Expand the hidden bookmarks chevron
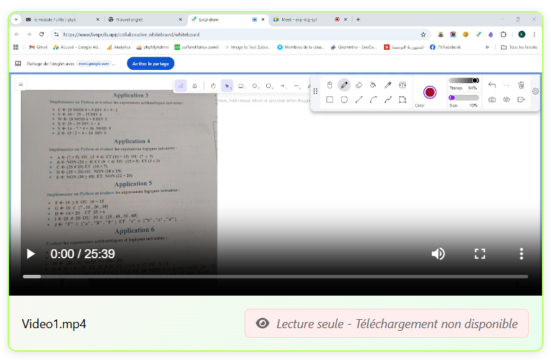Image resolution: width=551 pixels, height=360 pixels. [487, 47]
